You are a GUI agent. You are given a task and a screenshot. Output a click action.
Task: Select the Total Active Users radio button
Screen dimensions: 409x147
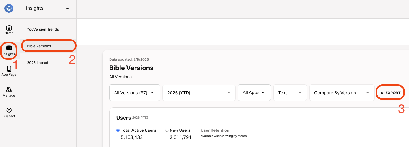118,130
